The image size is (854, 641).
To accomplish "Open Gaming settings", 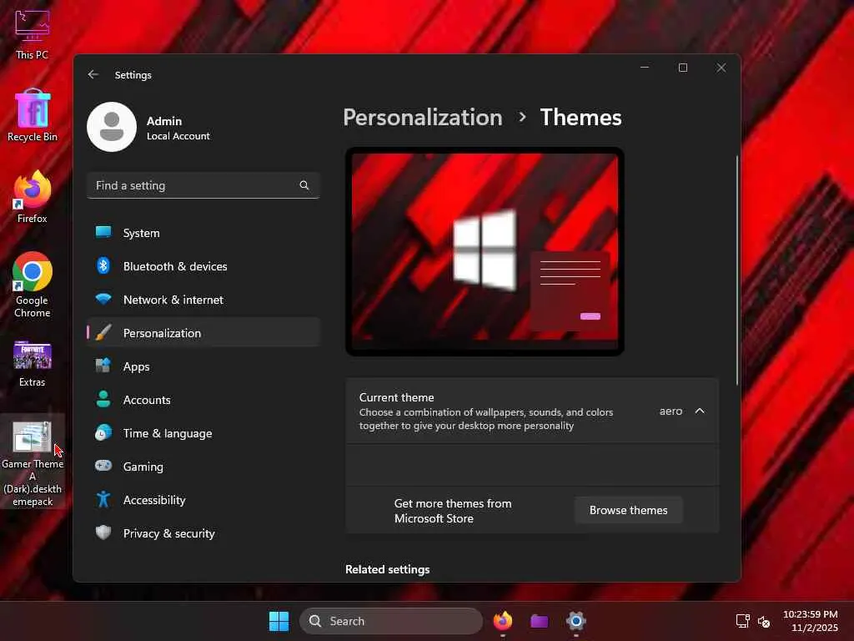I will pyautogui.click(x=203, y=466).
